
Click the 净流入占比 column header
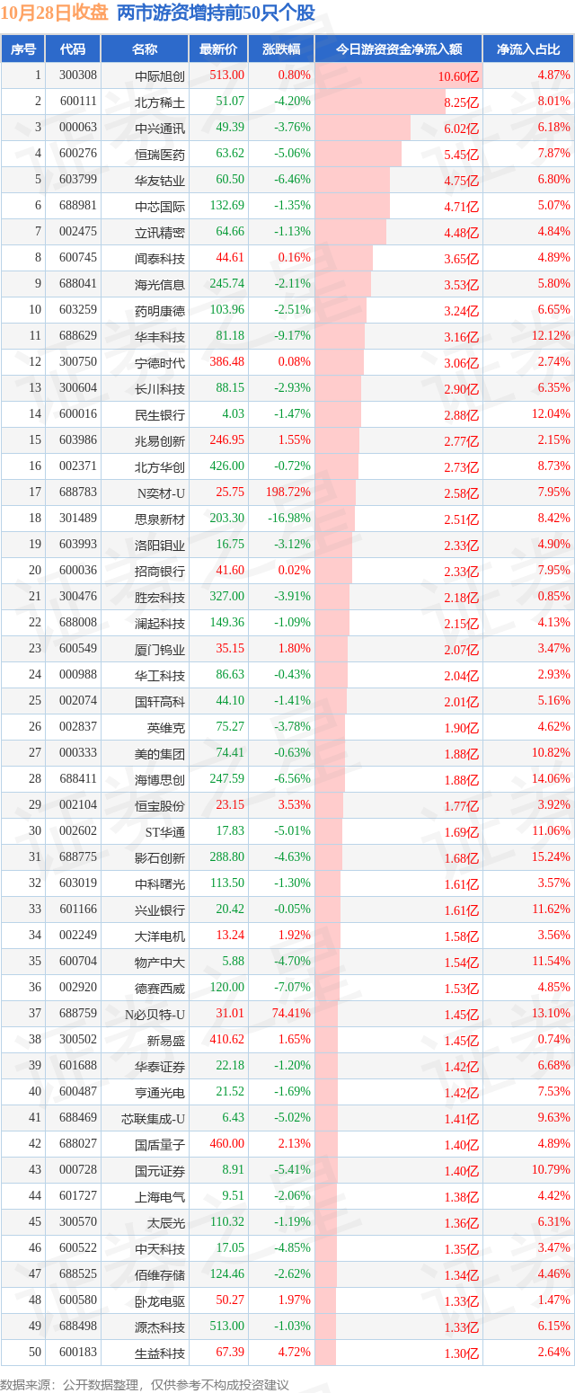pos(528,49)
